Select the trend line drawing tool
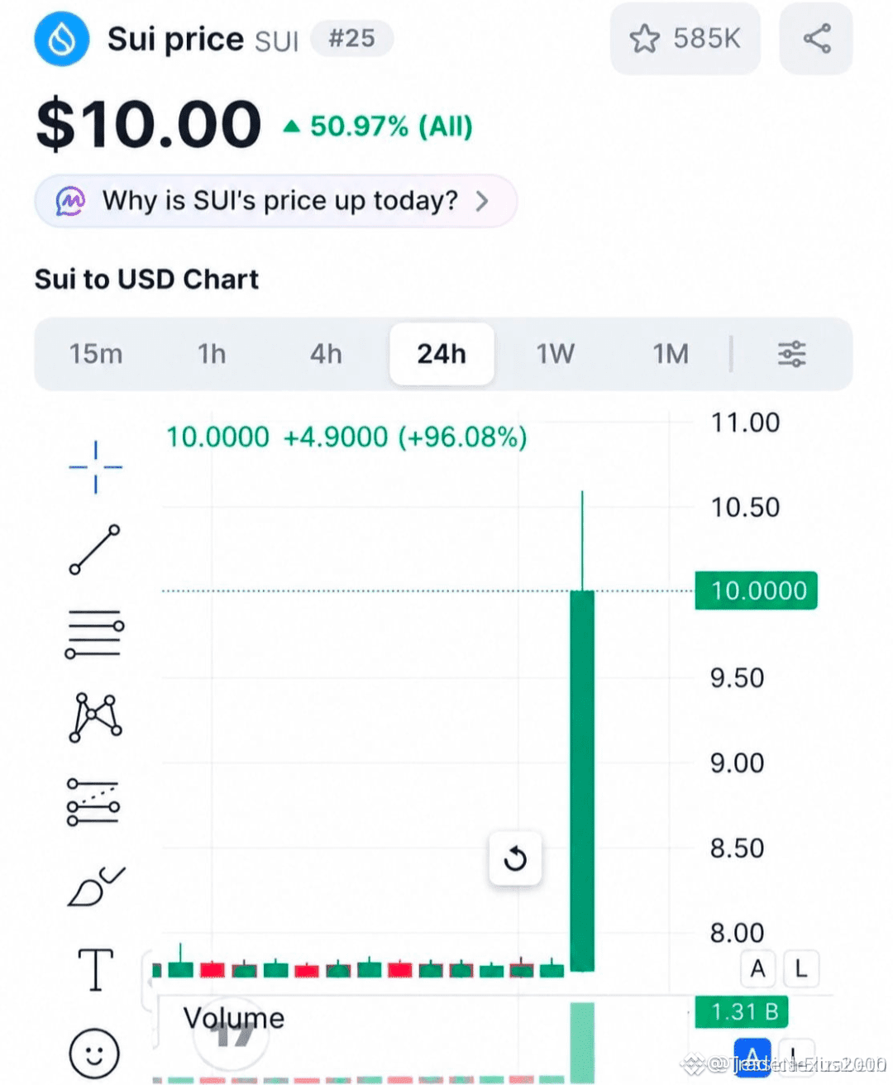The width and height of the screenshot is (893, 1085). coord(95,550)
